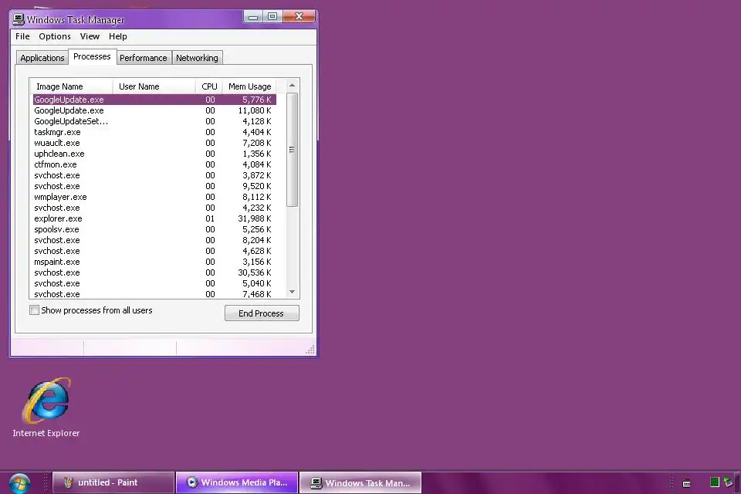The height and width of the screenshot is (494, 741).
Task: Click keyboard tray icon in taskbar
Action: [687, 483]
